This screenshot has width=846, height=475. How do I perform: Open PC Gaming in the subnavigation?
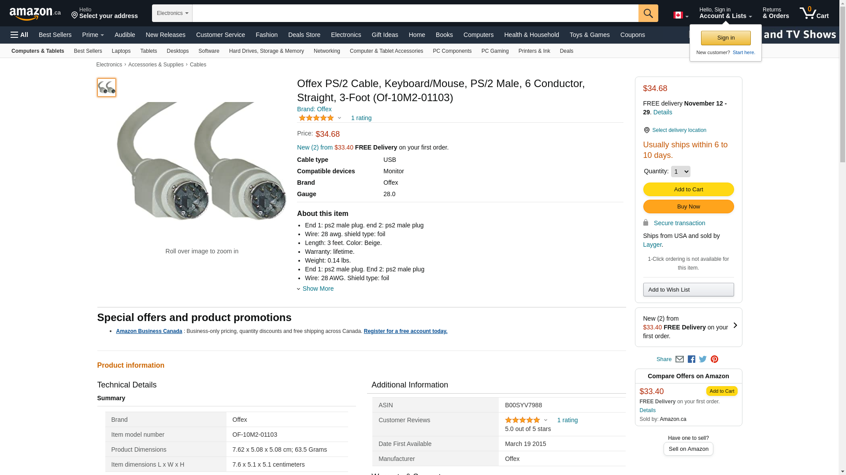495,51
